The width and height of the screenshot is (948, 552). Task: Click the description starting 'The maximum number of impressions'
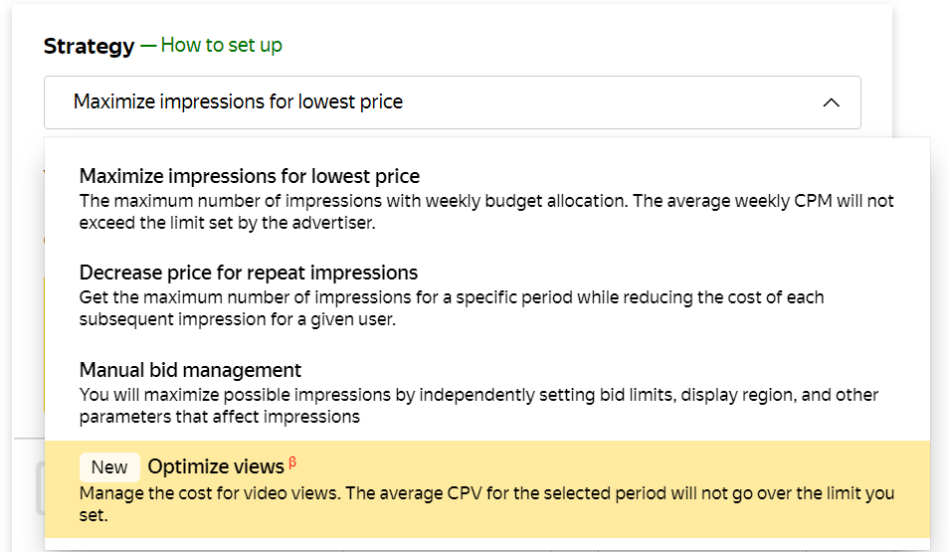coord(486,201)
